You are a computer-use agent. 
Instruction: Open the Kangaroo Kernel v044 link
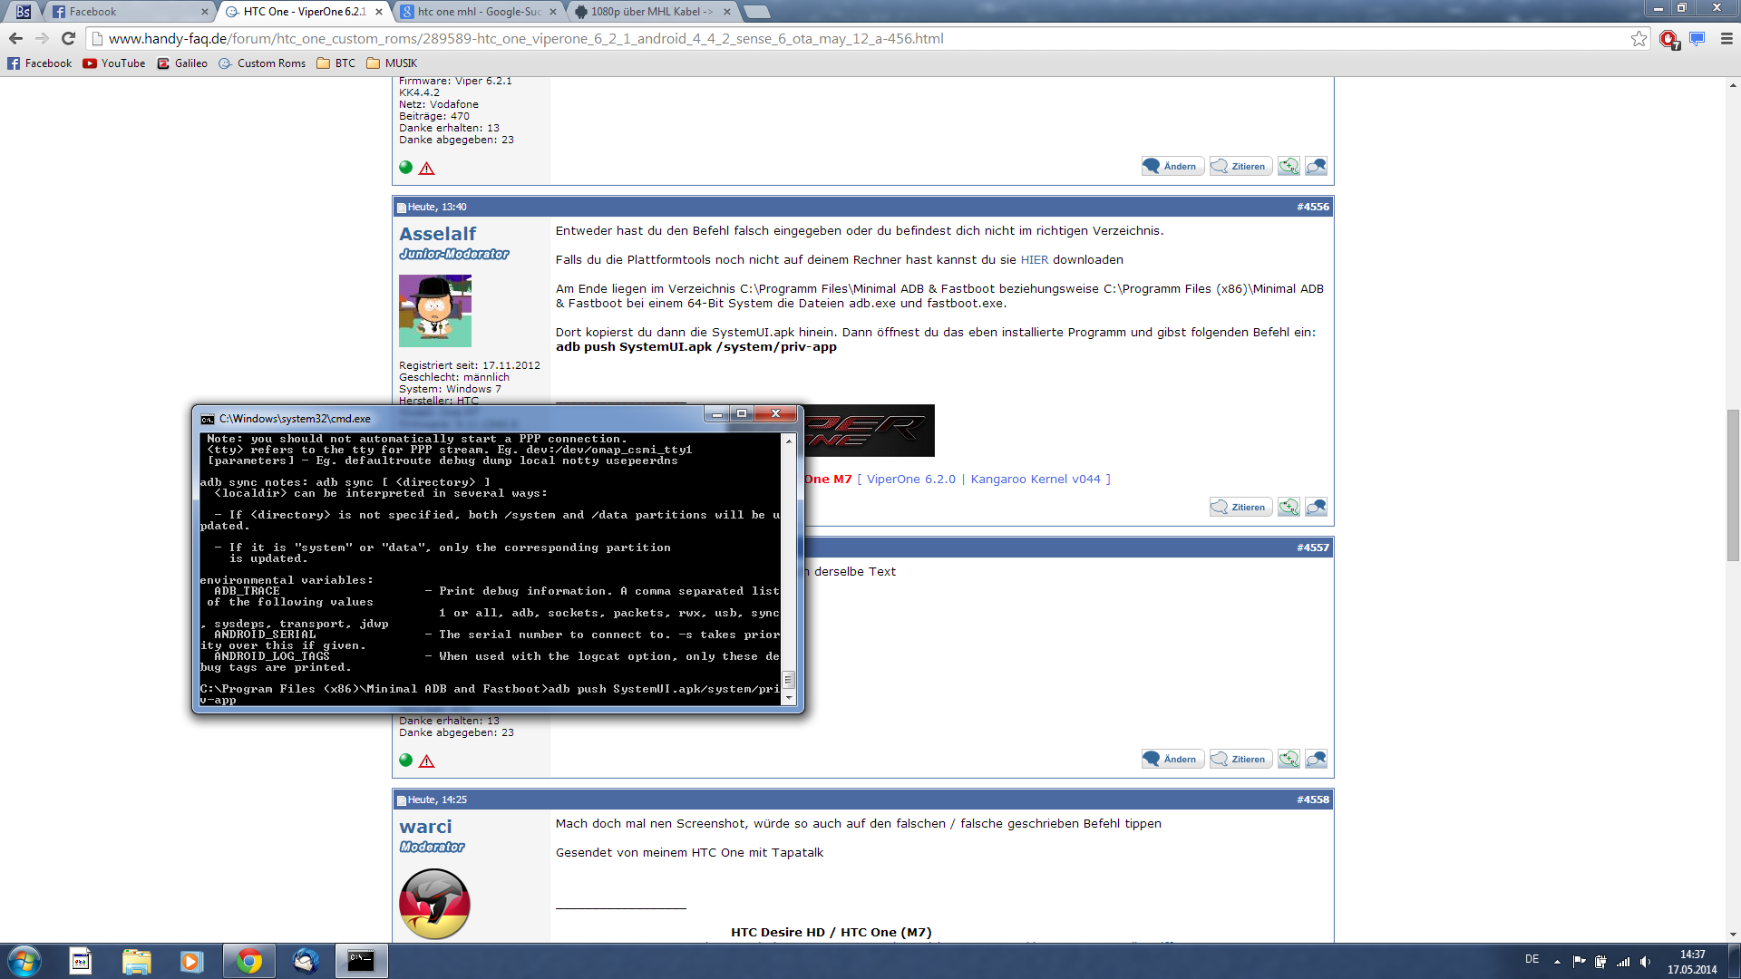1036,479
